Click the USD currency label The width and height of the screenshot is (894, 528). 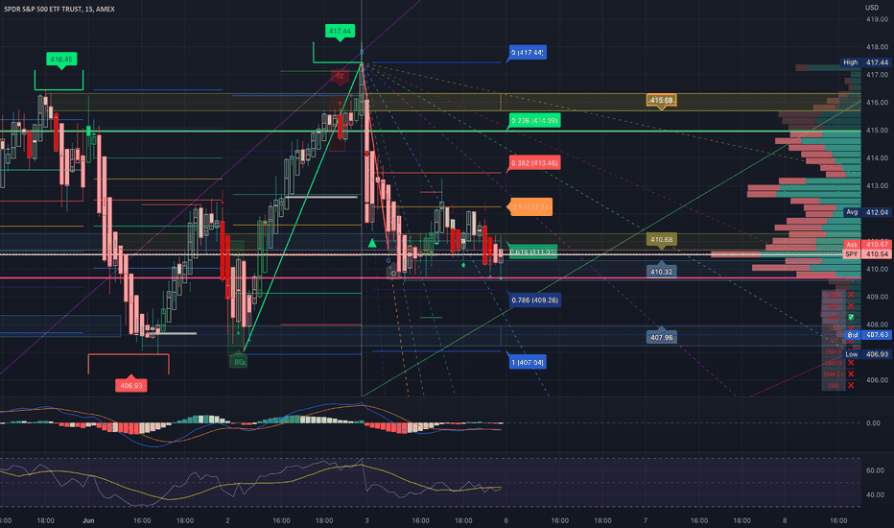872,8
